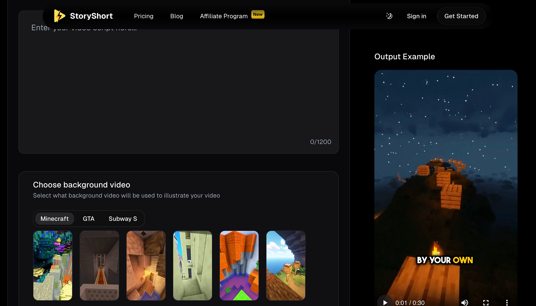536x306 pixels.
Task: Click the StoryShort lightning logo icon
Action: (x=59, y=16)
